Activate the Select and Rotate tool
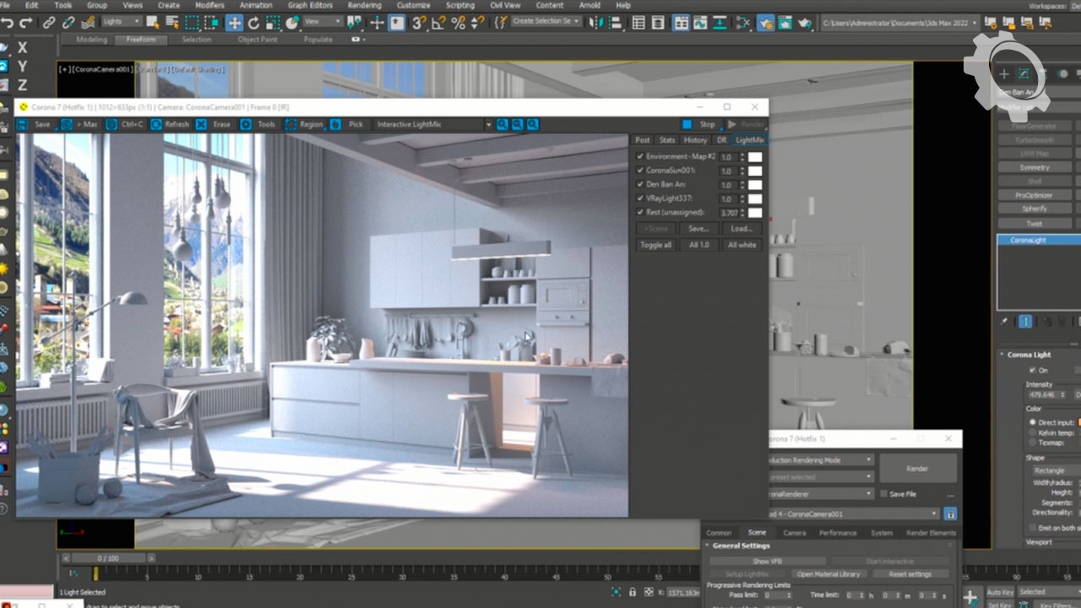1081x608 pixels. 253,23
